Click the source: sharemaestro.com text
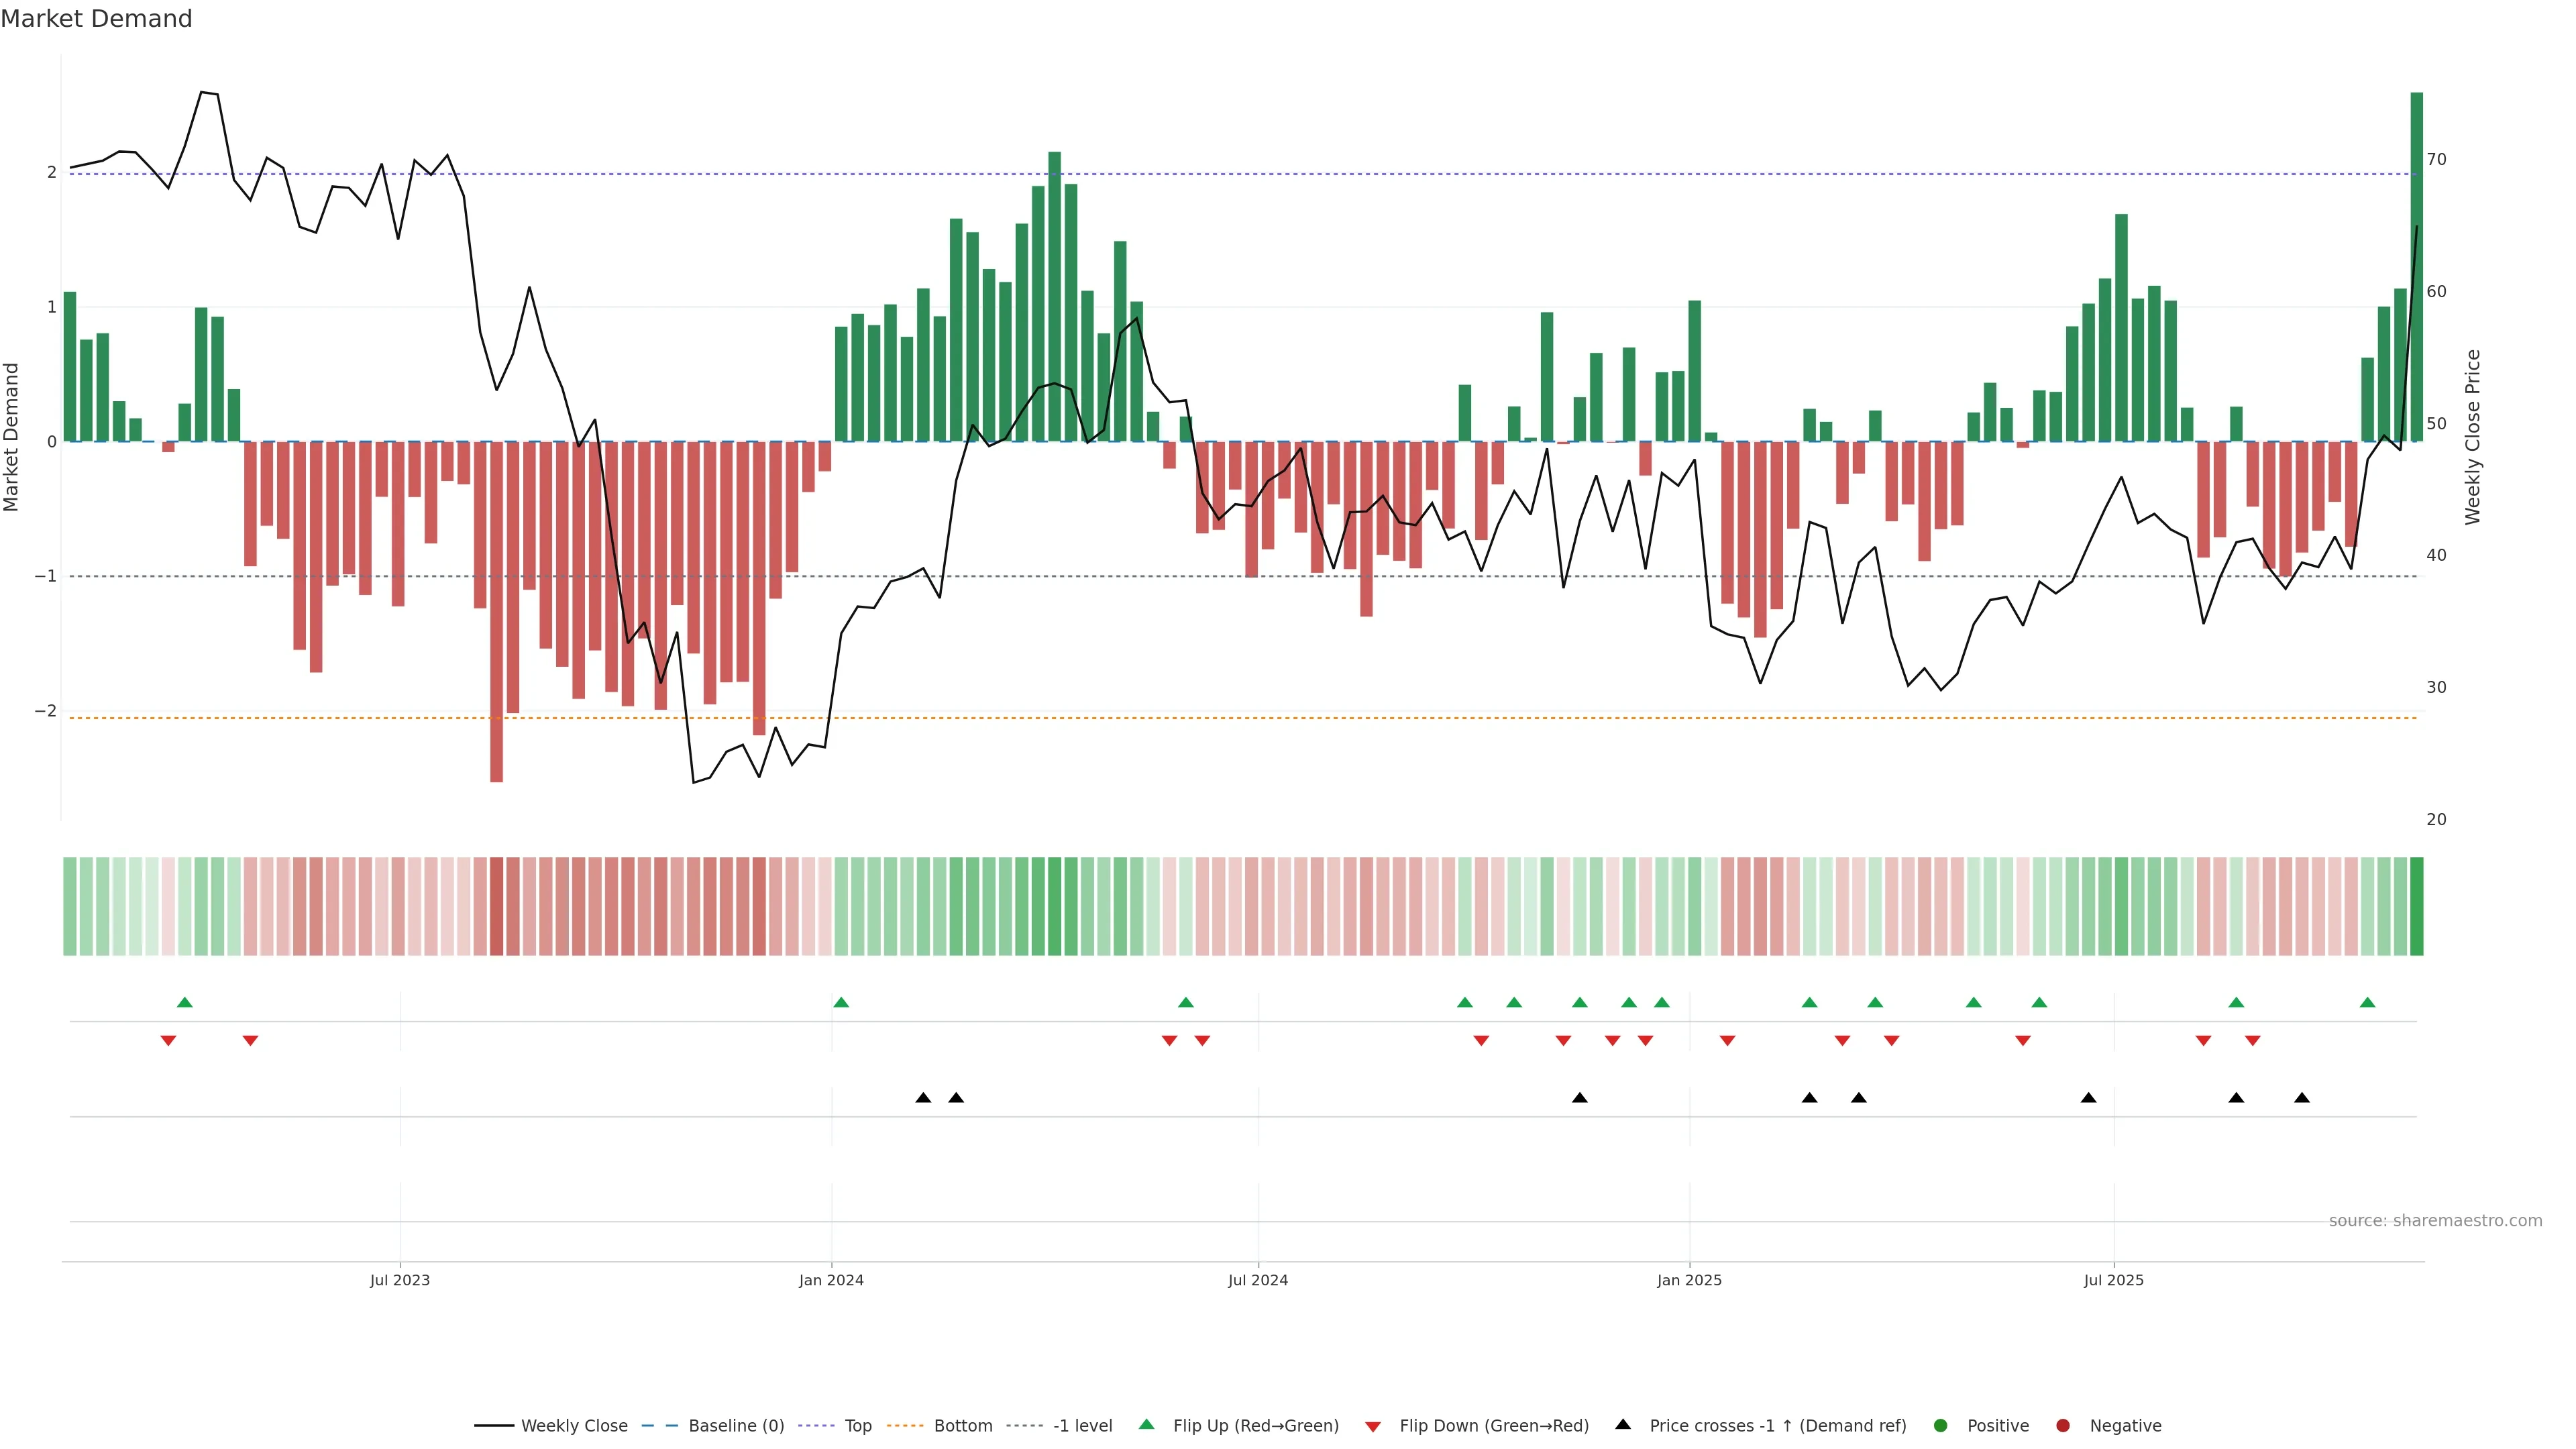This screenshot has width=2576, height=1449. pyautogui.click(x=2435, y=1221)
